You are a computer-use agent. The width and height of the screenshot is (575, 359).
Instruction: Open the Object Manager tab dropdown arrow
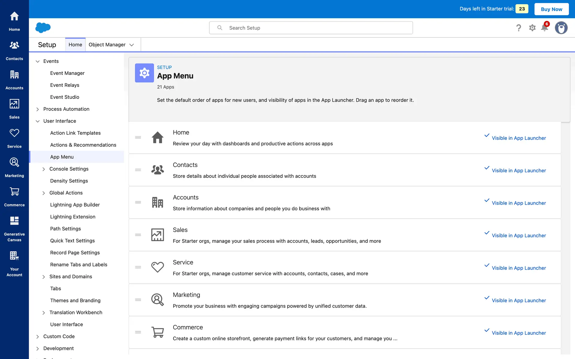click(131, 45)
